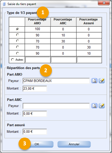Click the empty Part AMC Payeur field
Viewport: 112px width, 153px height.
(x=56, y=106)
